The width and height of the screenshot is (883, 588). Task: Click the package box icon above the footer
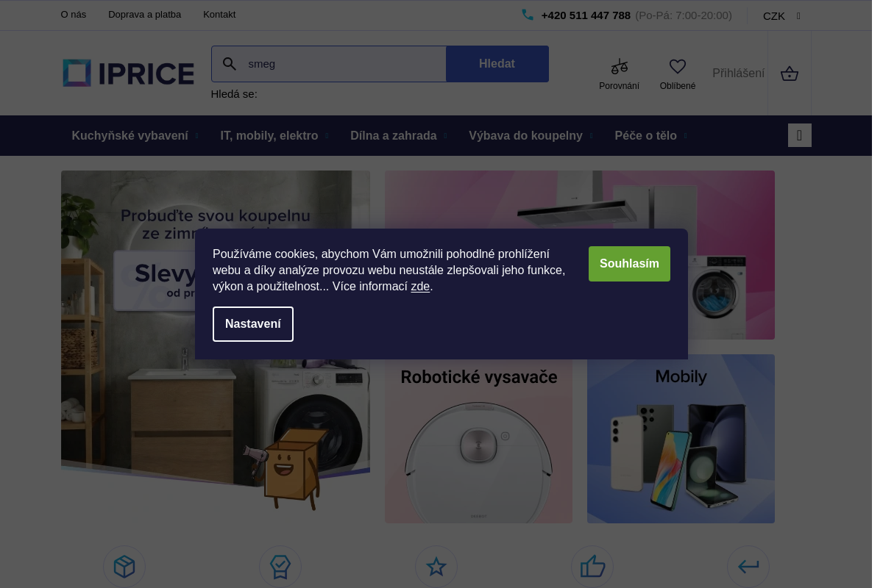pos(124,567)
